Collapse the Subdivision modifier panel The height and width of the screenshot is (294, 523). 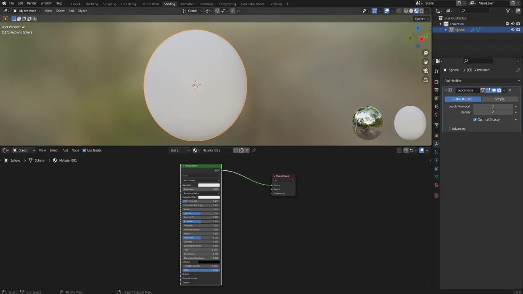point(445,90)
